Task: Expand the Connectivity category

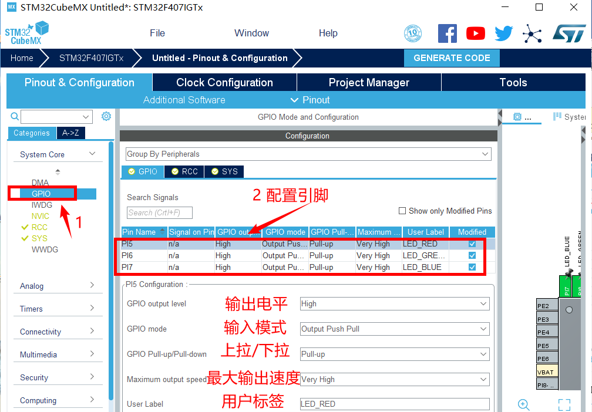Action: coord(57,332)
